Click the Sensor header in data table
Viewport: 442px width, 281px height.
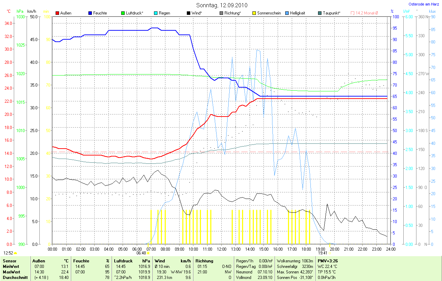click(10, 261)
